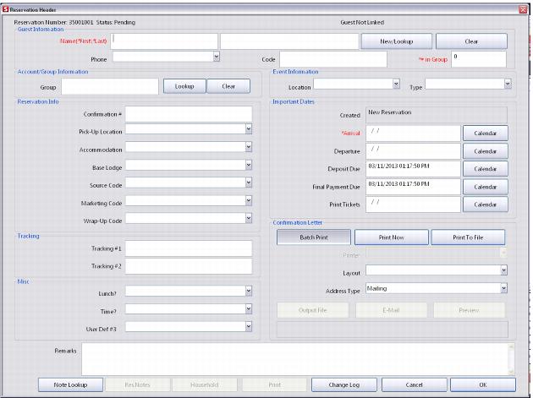Click the Group Clear button
Viewport: 533px width, 398px height.
[x=228, y=86]
